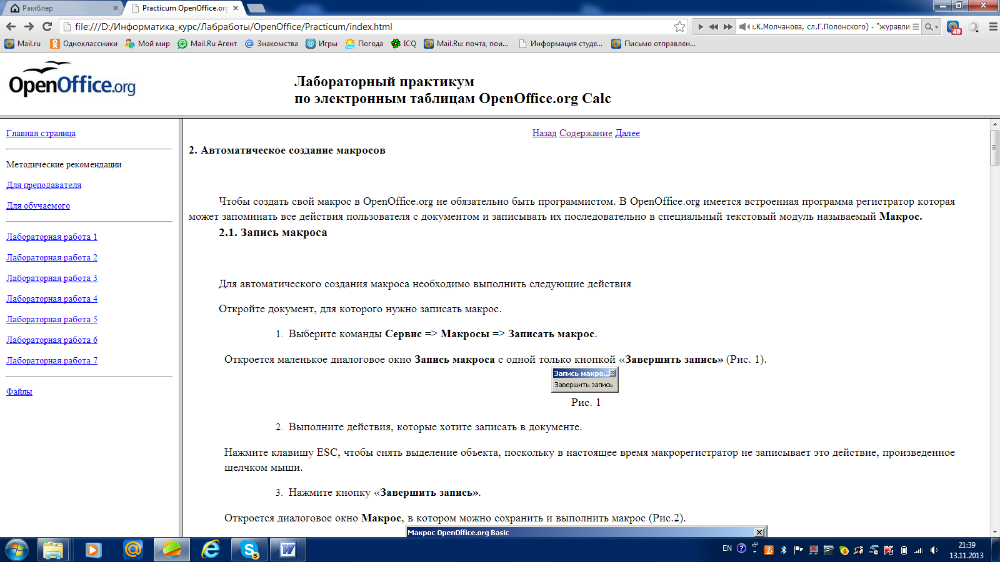Open the Одноклассники bookmark

tap(84, 44)
